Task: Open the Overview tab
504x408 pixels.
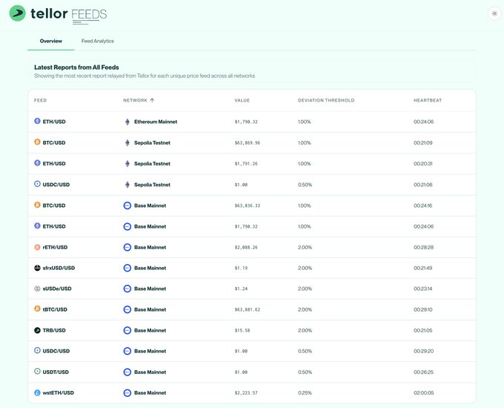Action: point(51,42)
